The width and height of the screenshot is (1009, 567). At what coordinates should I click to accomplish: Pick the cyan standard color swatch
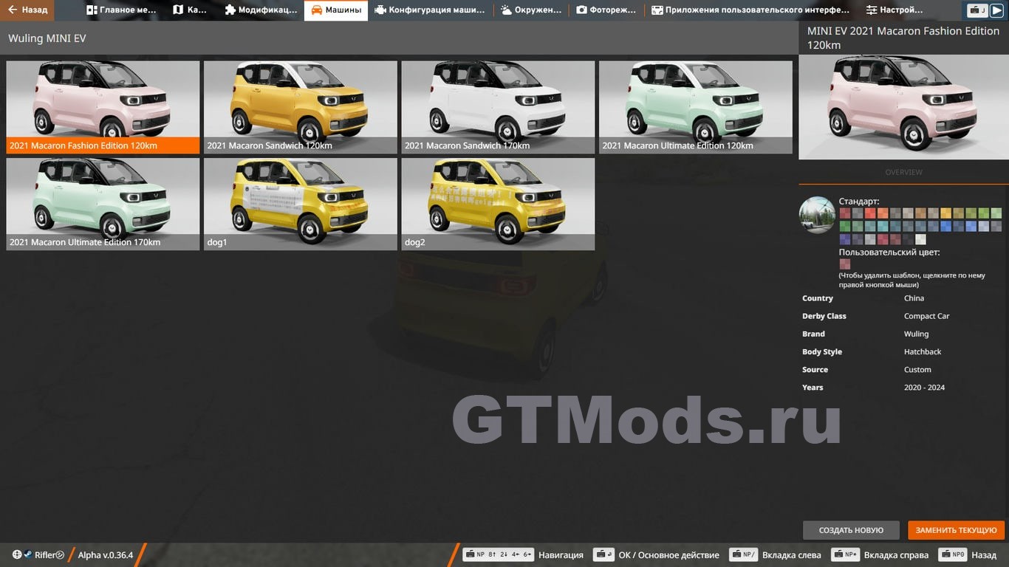[x=883, y=226]
